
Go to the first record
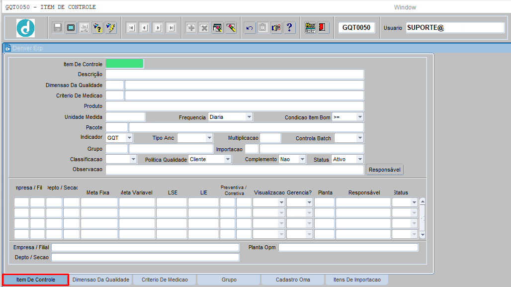pos(131,28)
